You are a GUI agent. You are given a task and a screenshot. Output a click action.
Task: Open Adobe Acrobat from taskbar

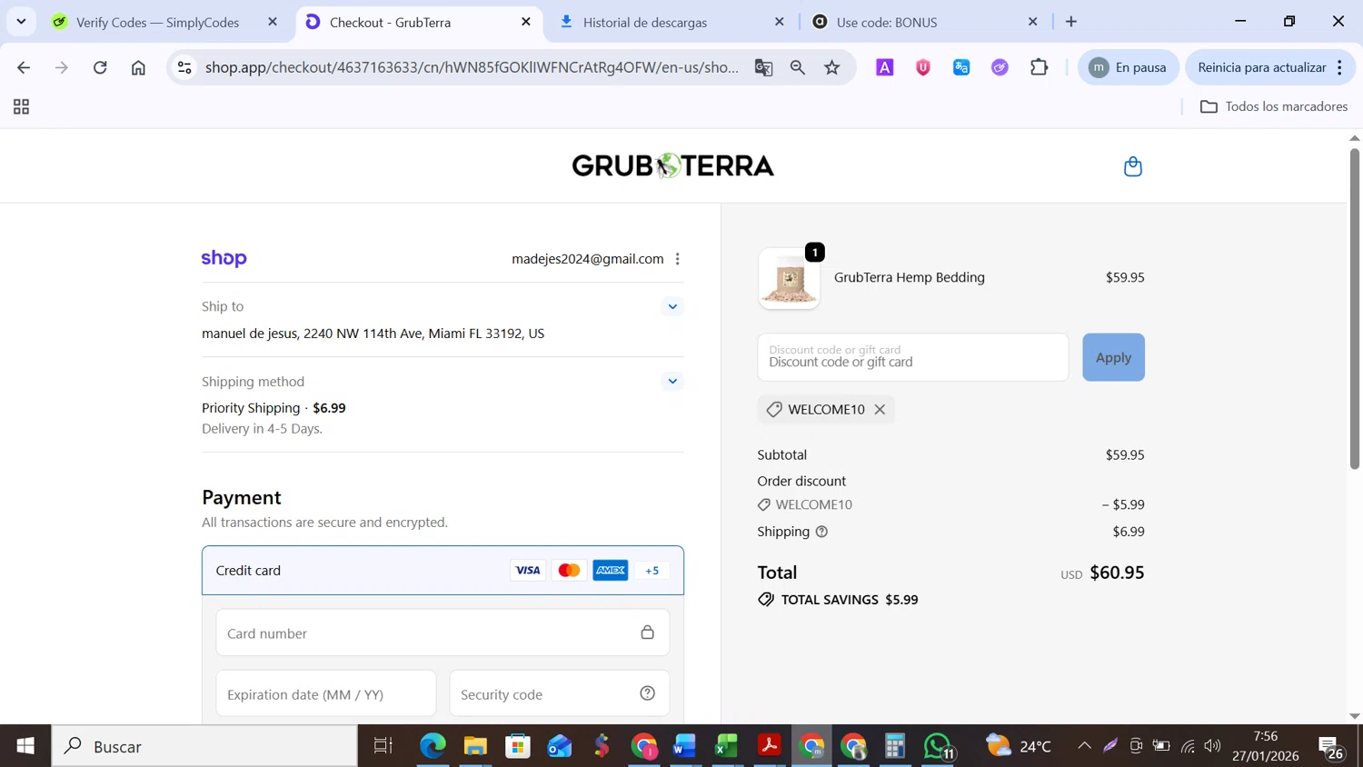(769, 746)
